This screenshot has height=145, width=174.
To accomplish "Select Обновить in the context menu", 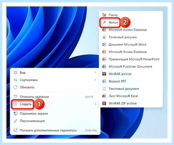I will point(55,87).
